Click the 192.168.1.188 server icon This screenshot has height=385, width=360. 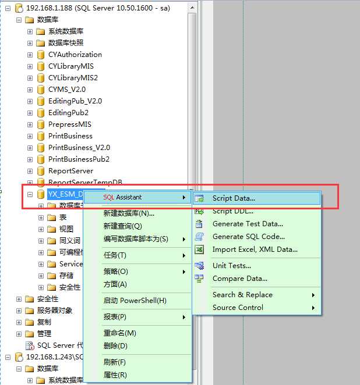tap(19, 8)
